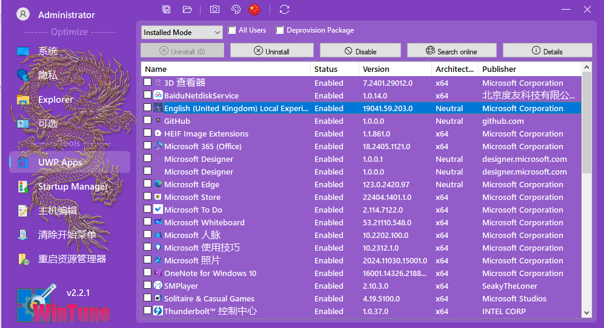Open Startup Manager in sidebar
This screenshot has height=328, width=604.
click(69, 187)
